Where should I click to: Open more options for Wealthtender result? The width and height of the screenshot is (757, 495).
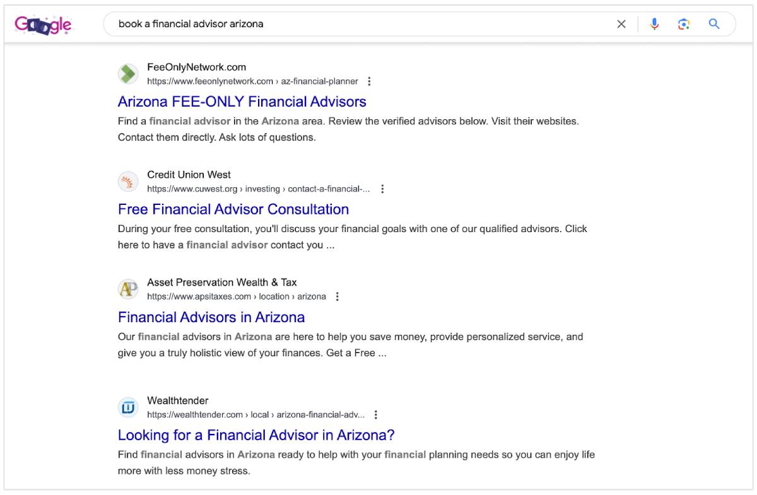coord(376,415)
